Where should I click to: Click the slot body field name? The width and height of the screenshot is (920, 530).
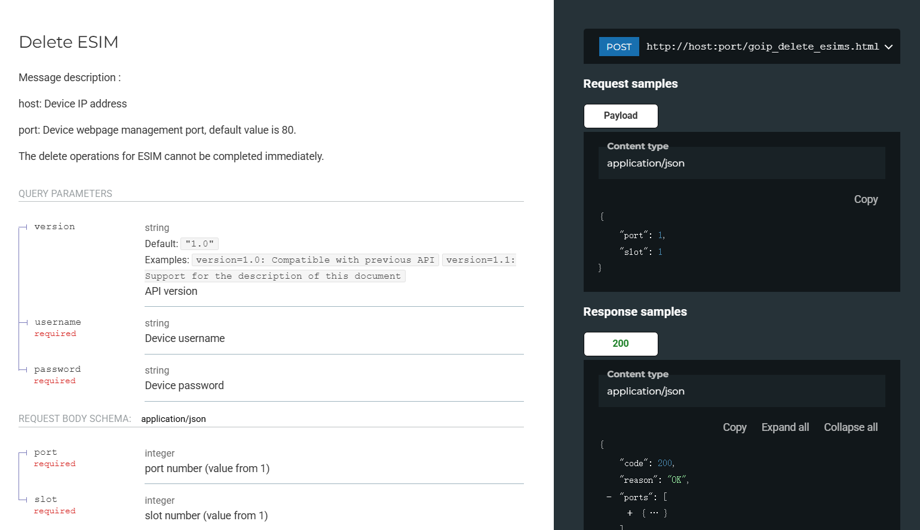pyautogui.click(x=46, y=500)
